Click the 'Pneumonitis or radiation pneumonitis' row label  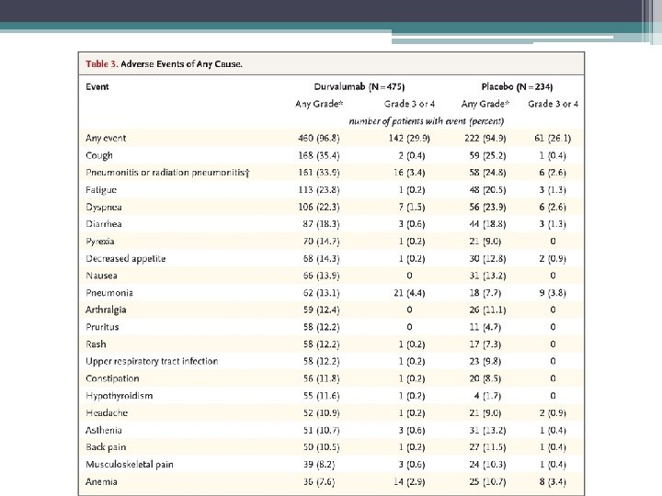(x=167, y=173)
